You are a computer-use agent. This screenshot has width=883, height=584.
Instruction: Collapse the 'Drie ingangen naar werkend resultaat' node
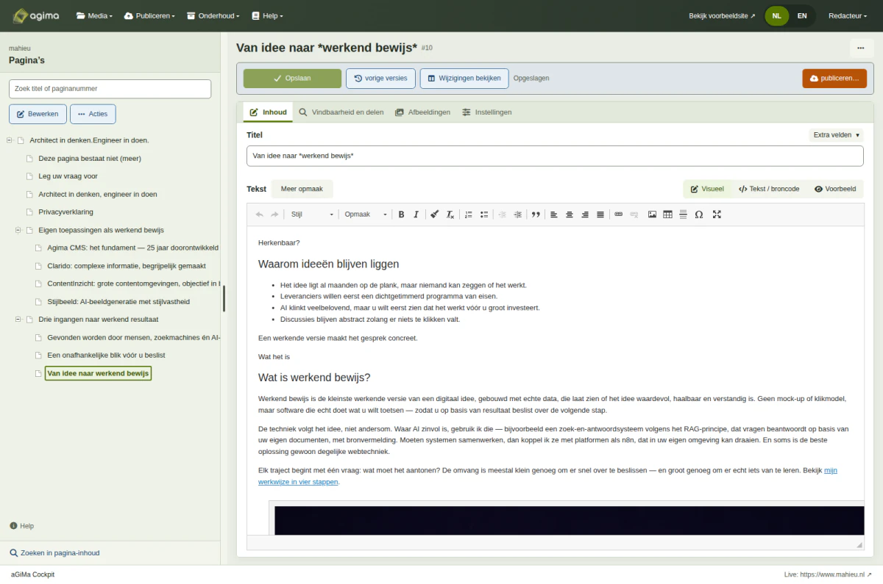[18, 320]
